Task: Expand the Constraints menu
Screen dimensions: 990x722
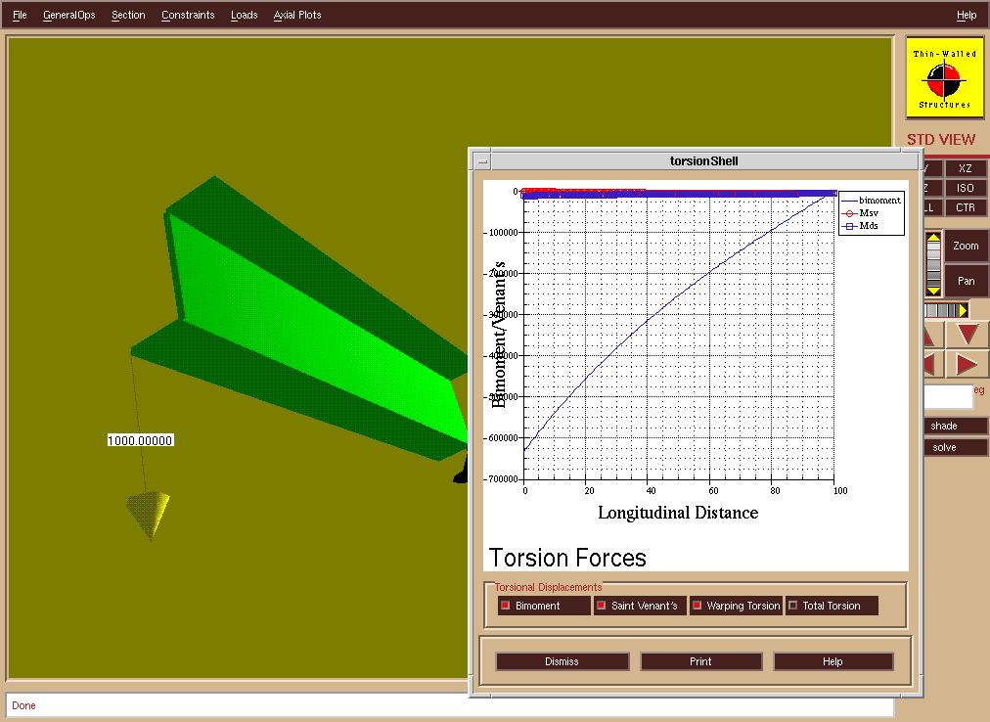Action: pyautogui.click(x=188, y=15)
